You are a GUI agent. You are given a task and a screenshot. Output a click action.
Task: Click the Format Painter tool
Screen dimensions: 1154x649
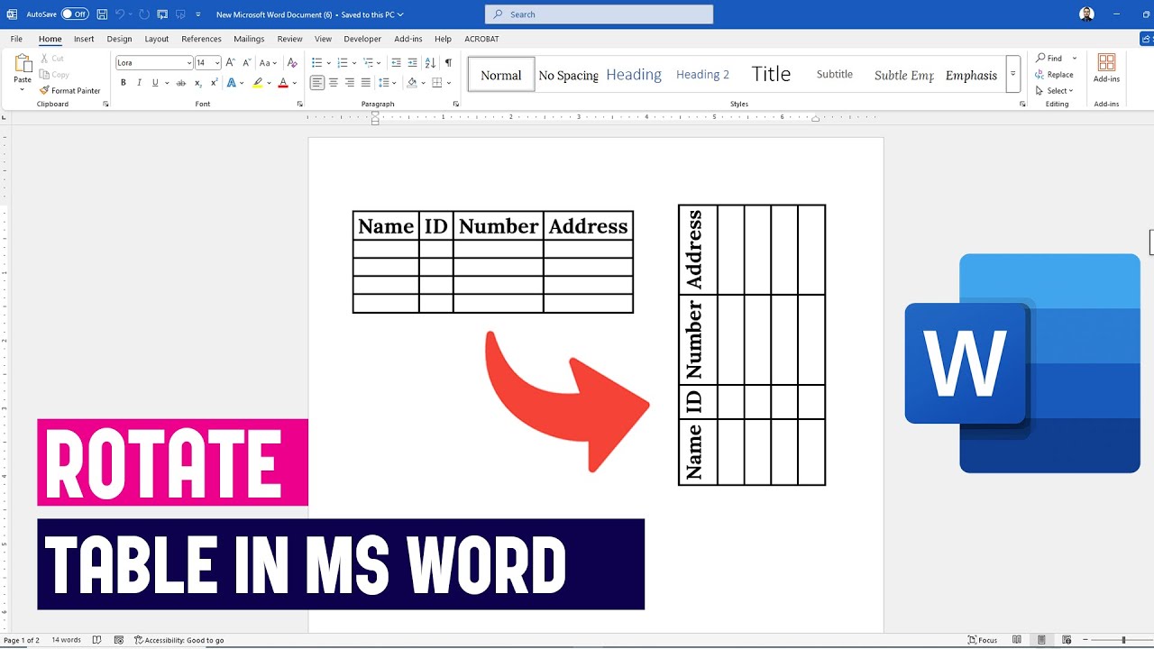point(69,90)
